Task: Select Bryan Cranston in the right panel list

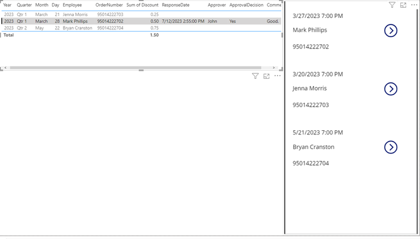Action: coord(314,147)
